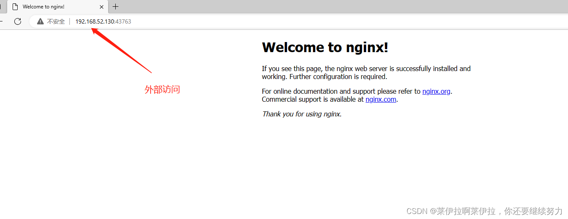The height and width of the screenshot is (219, 568).
Task: Open a new tab with the plus icon
Action: (x=116, y=7)
